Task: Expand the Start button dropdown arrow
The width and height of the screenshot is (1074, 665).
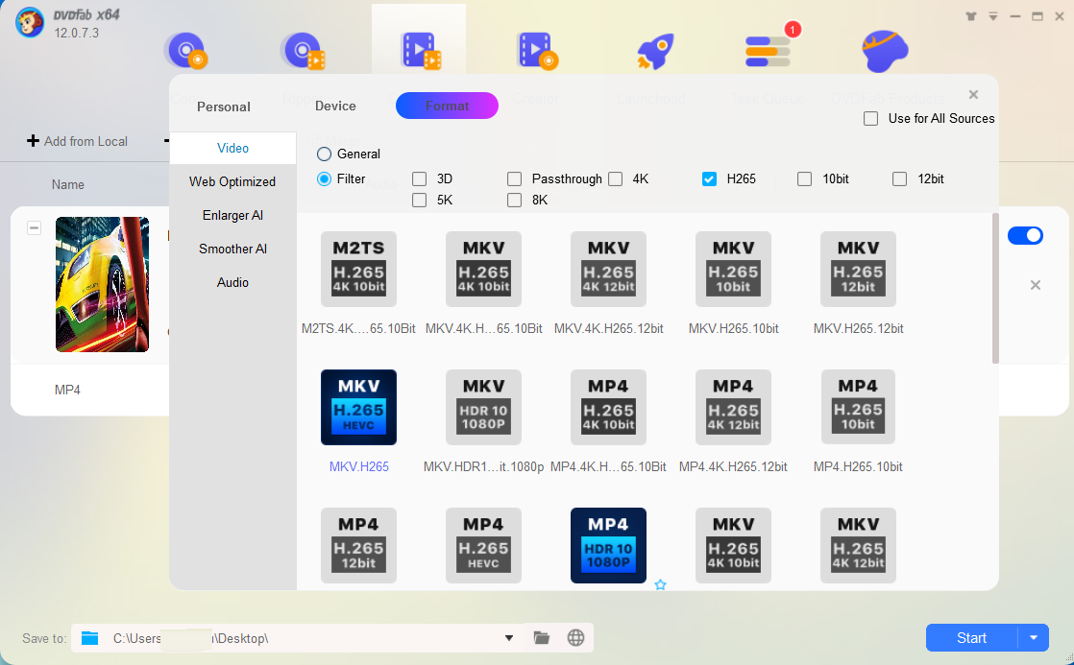Action: 1034,638
